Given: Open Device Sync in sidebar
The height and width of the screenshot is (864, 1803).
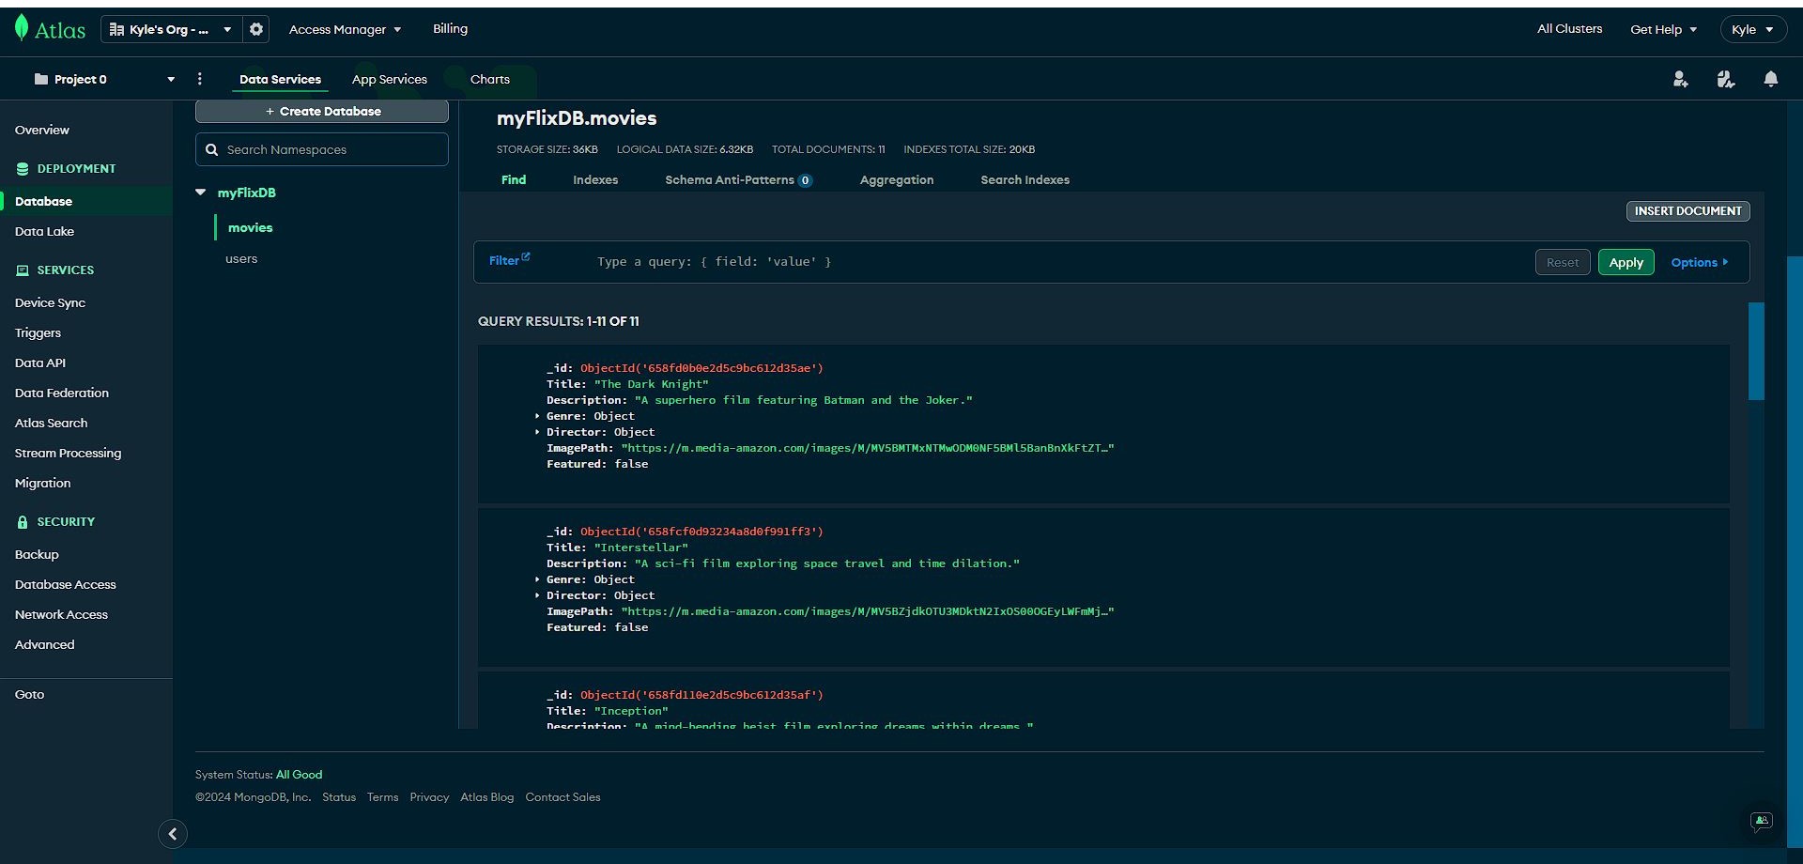Looking at the screenshot, I should [x=50, y=302].
